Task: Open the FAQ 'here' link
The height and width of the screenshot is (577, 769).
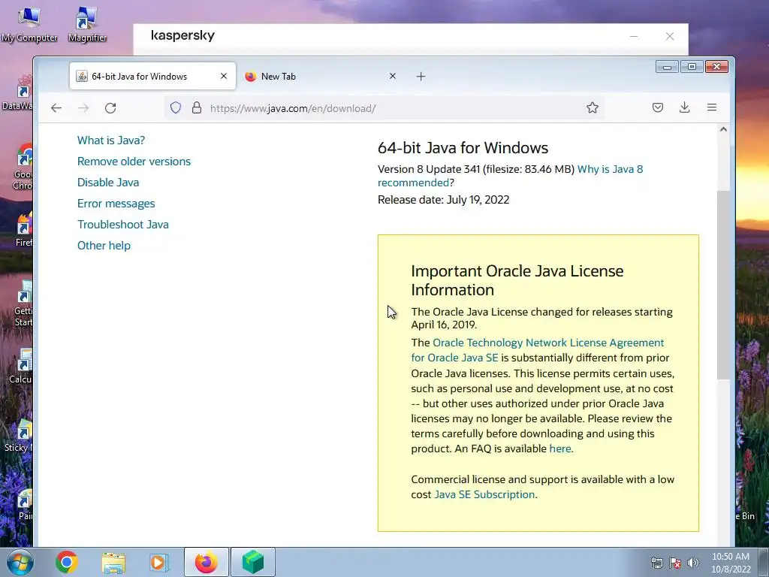Action: click(x=560, y=449)
